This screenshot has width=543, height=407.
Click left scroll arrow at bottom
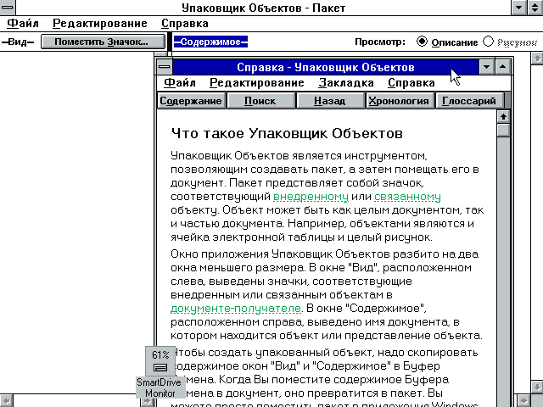[6, 400]
